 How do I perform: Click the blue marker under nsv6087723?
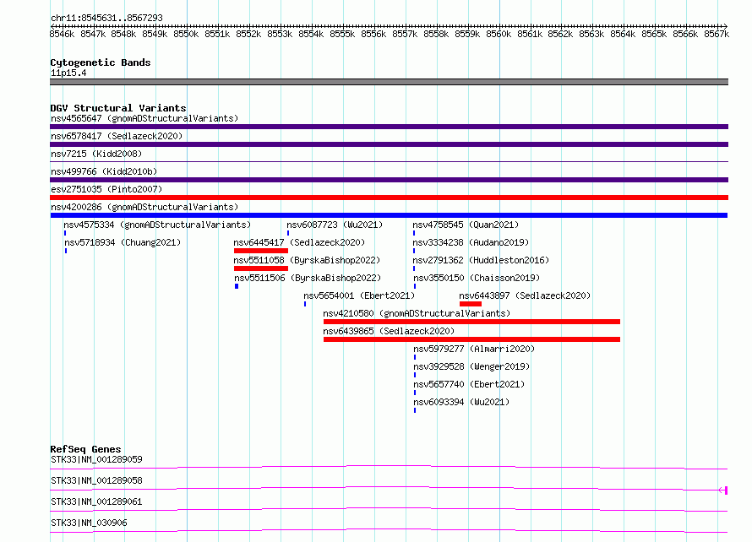click(x=288, y=233)
